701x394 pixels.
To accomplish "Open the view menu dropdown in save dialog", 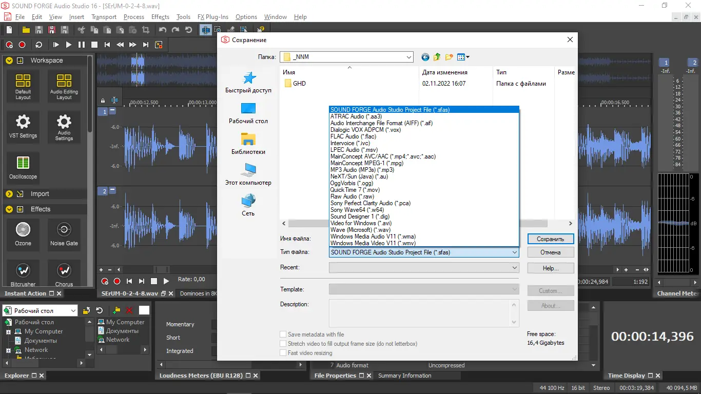I will click(463, 57).
